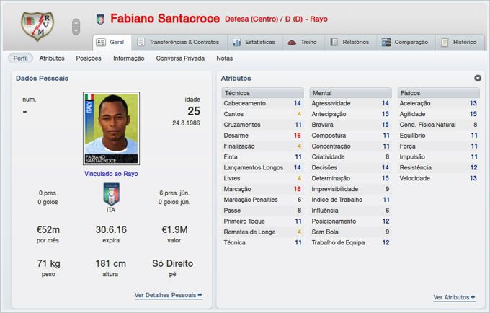Click the Comparação tab icon

386,42
